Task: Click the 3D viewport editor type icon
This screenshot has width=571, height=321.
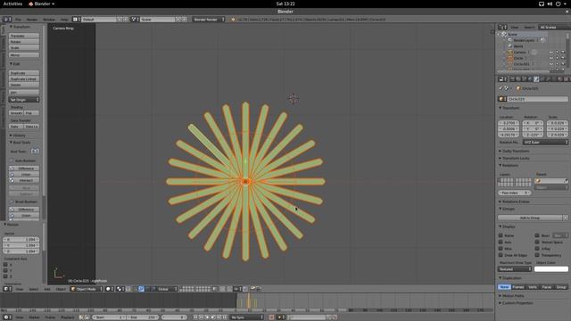Action: [x=6, y=289]
